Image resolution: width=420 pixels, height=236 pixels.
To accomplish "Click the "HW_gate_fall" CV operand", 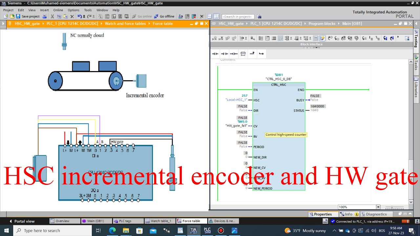I will [x=236, y=126].
